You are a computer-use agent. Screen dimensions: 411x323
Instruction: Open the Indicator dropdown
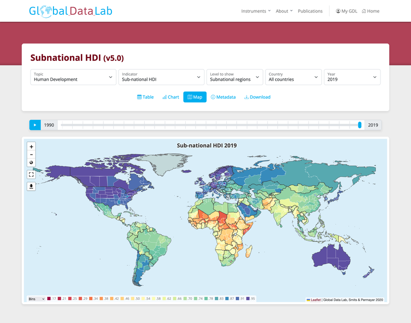pyautogui.click(x=161, y=77)
